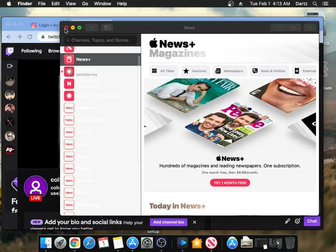Open the Go menu
Image resolution: width=336 pixels, height=252 pixels.
(85, 4)
